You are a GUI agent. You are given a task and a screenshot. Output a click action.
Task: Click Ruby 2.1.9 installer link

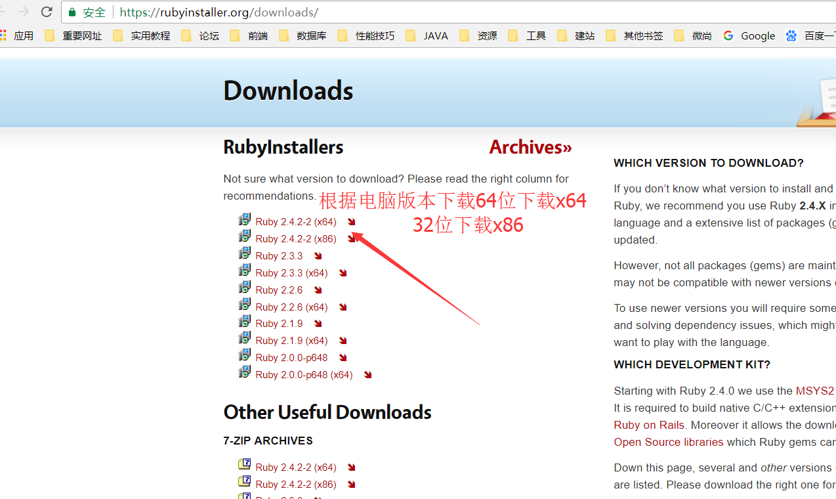279,324
